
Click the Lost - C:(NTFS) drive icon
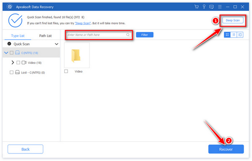(17, 72)
